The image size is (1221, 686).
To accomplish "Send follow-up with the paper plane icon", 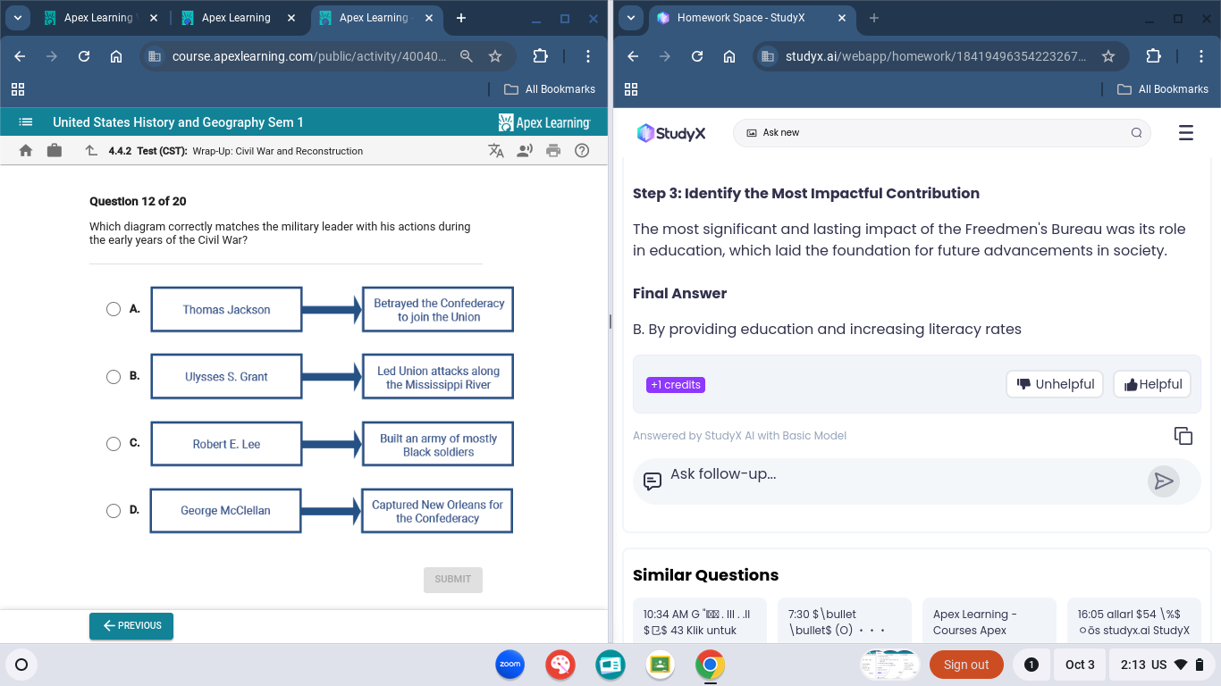I will (1163, 481).
